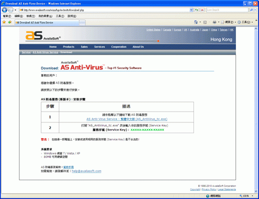The width and height of the screenshot is (259, 199).
Task: Open the Privacy Policy footer link
Action: click(x=209, y=189)
